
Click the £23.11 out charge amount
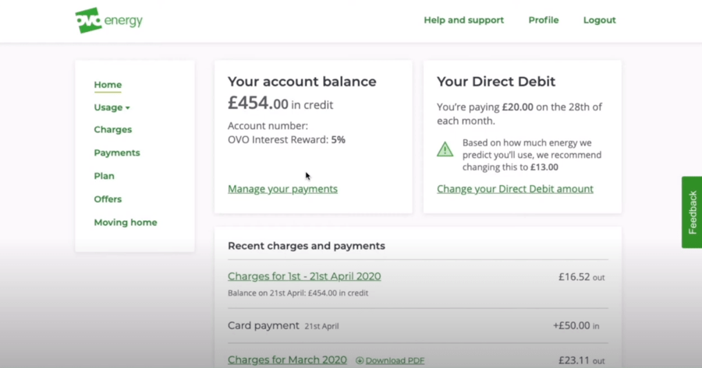click(x=582, y=360)
